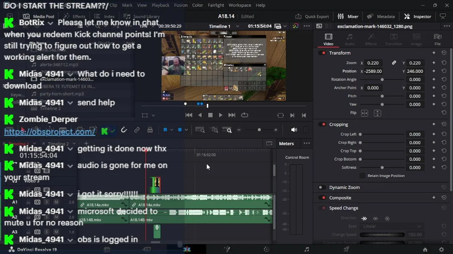
Task: Open viewer three-dot options menu
Action: point(306,26)
